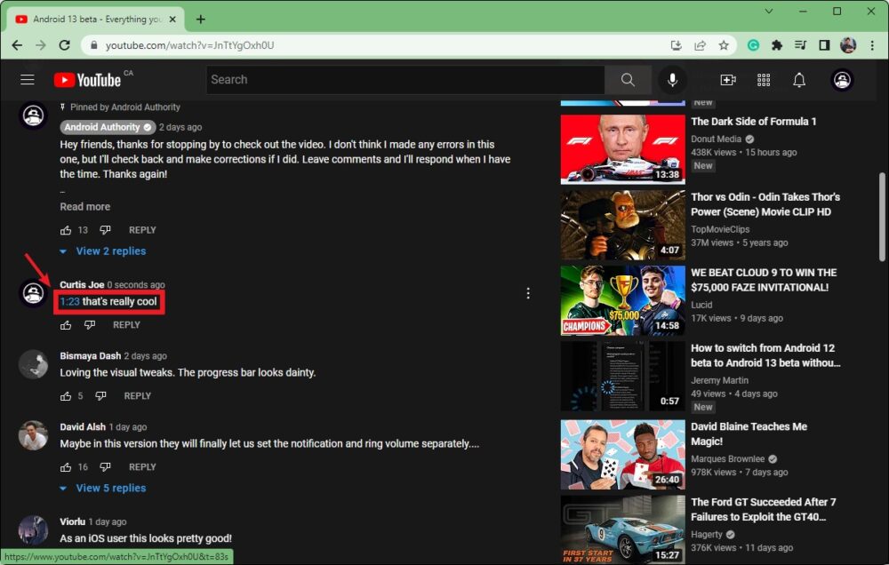Reply to Bismaya Dash's comment
The width and height of the screenshot is (889, 565).
tap(137, 396)
